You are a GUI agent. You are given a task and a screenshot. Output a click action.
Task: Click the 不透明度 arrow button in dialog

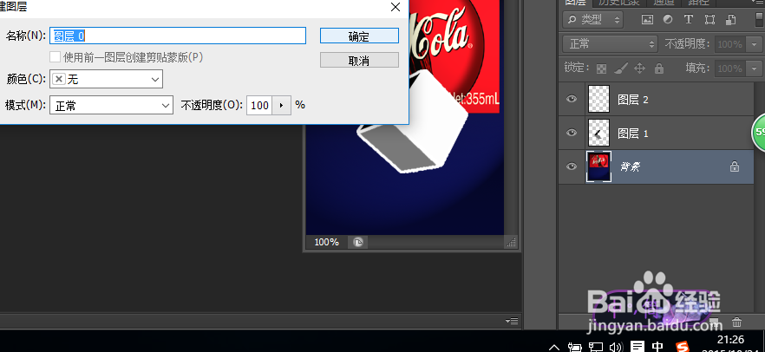coord(281,105)
